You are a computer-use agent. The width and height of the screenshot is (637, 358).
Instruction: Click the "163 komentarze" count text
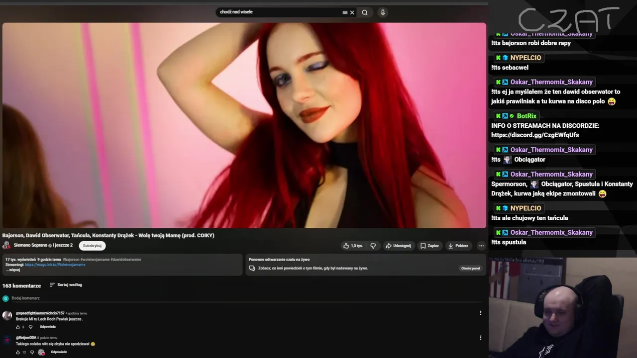coord(21,286)
